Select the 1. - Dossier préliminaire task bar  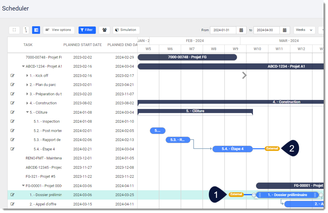[288, 195]
